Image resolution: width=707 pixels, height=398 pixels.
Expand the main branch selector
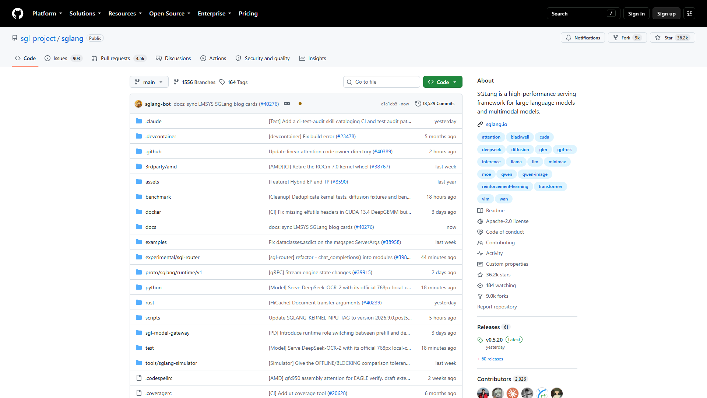tap(149, 82)
